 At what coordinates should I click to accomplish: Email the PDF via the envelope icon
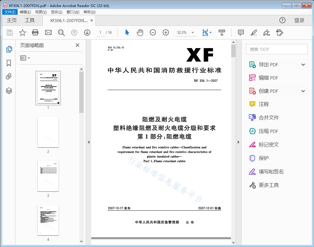(x=48, y=33)
